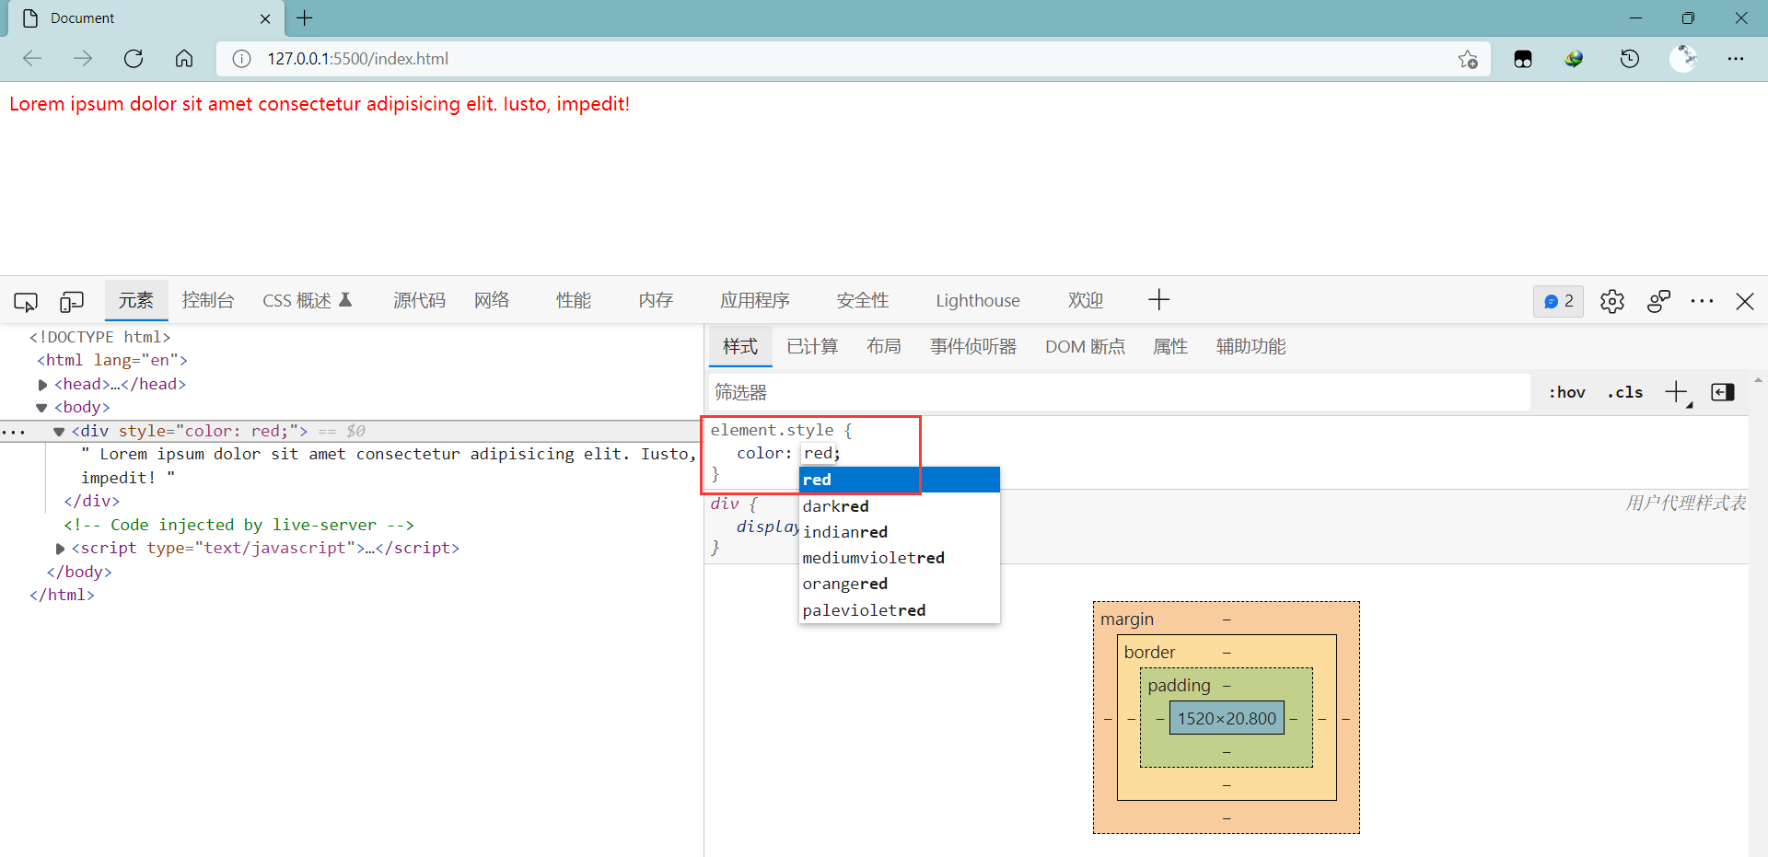This screenshot has width=1768, height=857.
Task: Select the live-server comment node
Action: 239,525
